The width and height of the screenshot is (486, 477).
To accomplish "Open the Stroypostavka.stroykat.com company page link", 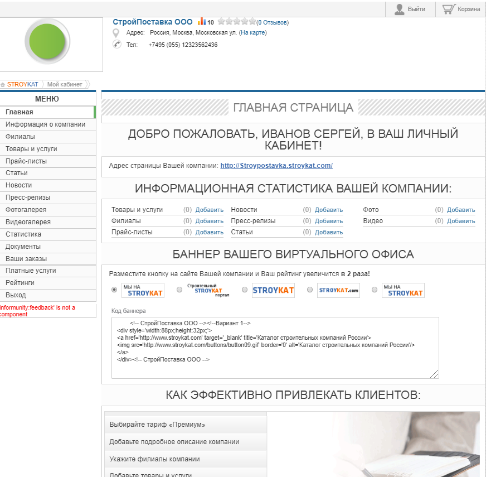I will click(276, 166).
